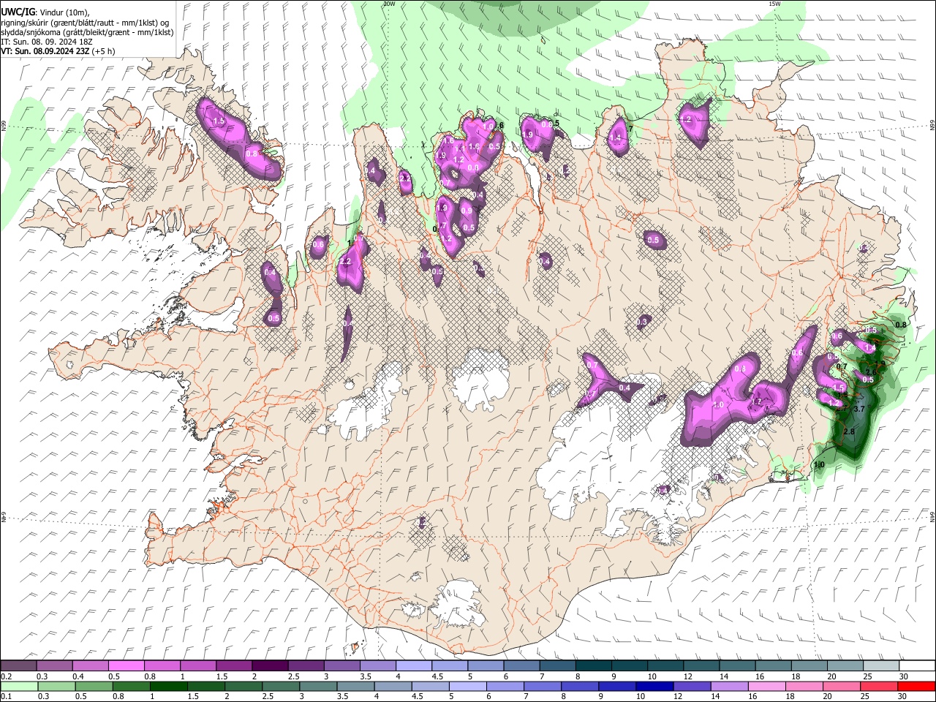Click the light lavender 4 snow legend swatch

414,666
